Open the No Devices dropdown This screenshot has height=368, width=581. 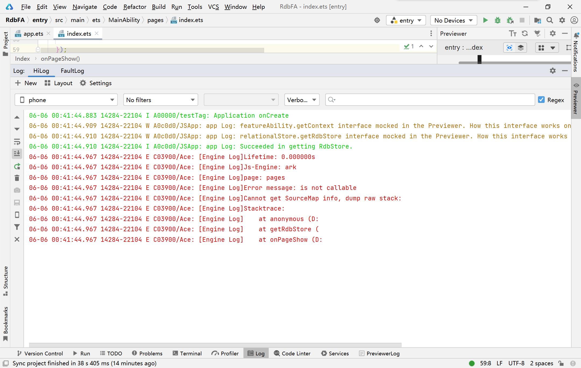click(x=454, y=20)
